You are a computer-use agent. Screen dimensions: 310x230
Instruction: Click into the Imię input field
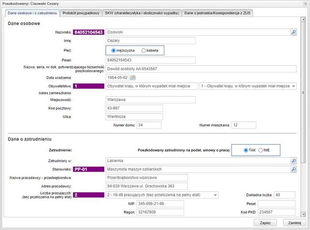pyautogui.click(x=151, y=41)
